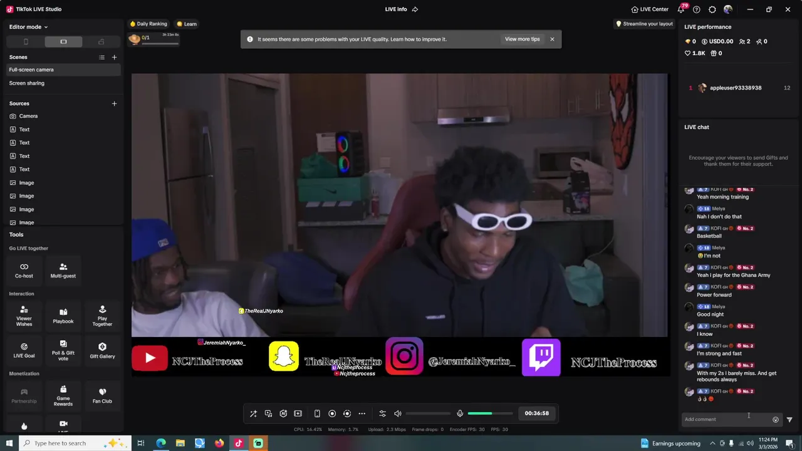Open Gift Gallery
The height and width of the screenshot is (451, 802).
pyautogui.click(x=102, y=350)
